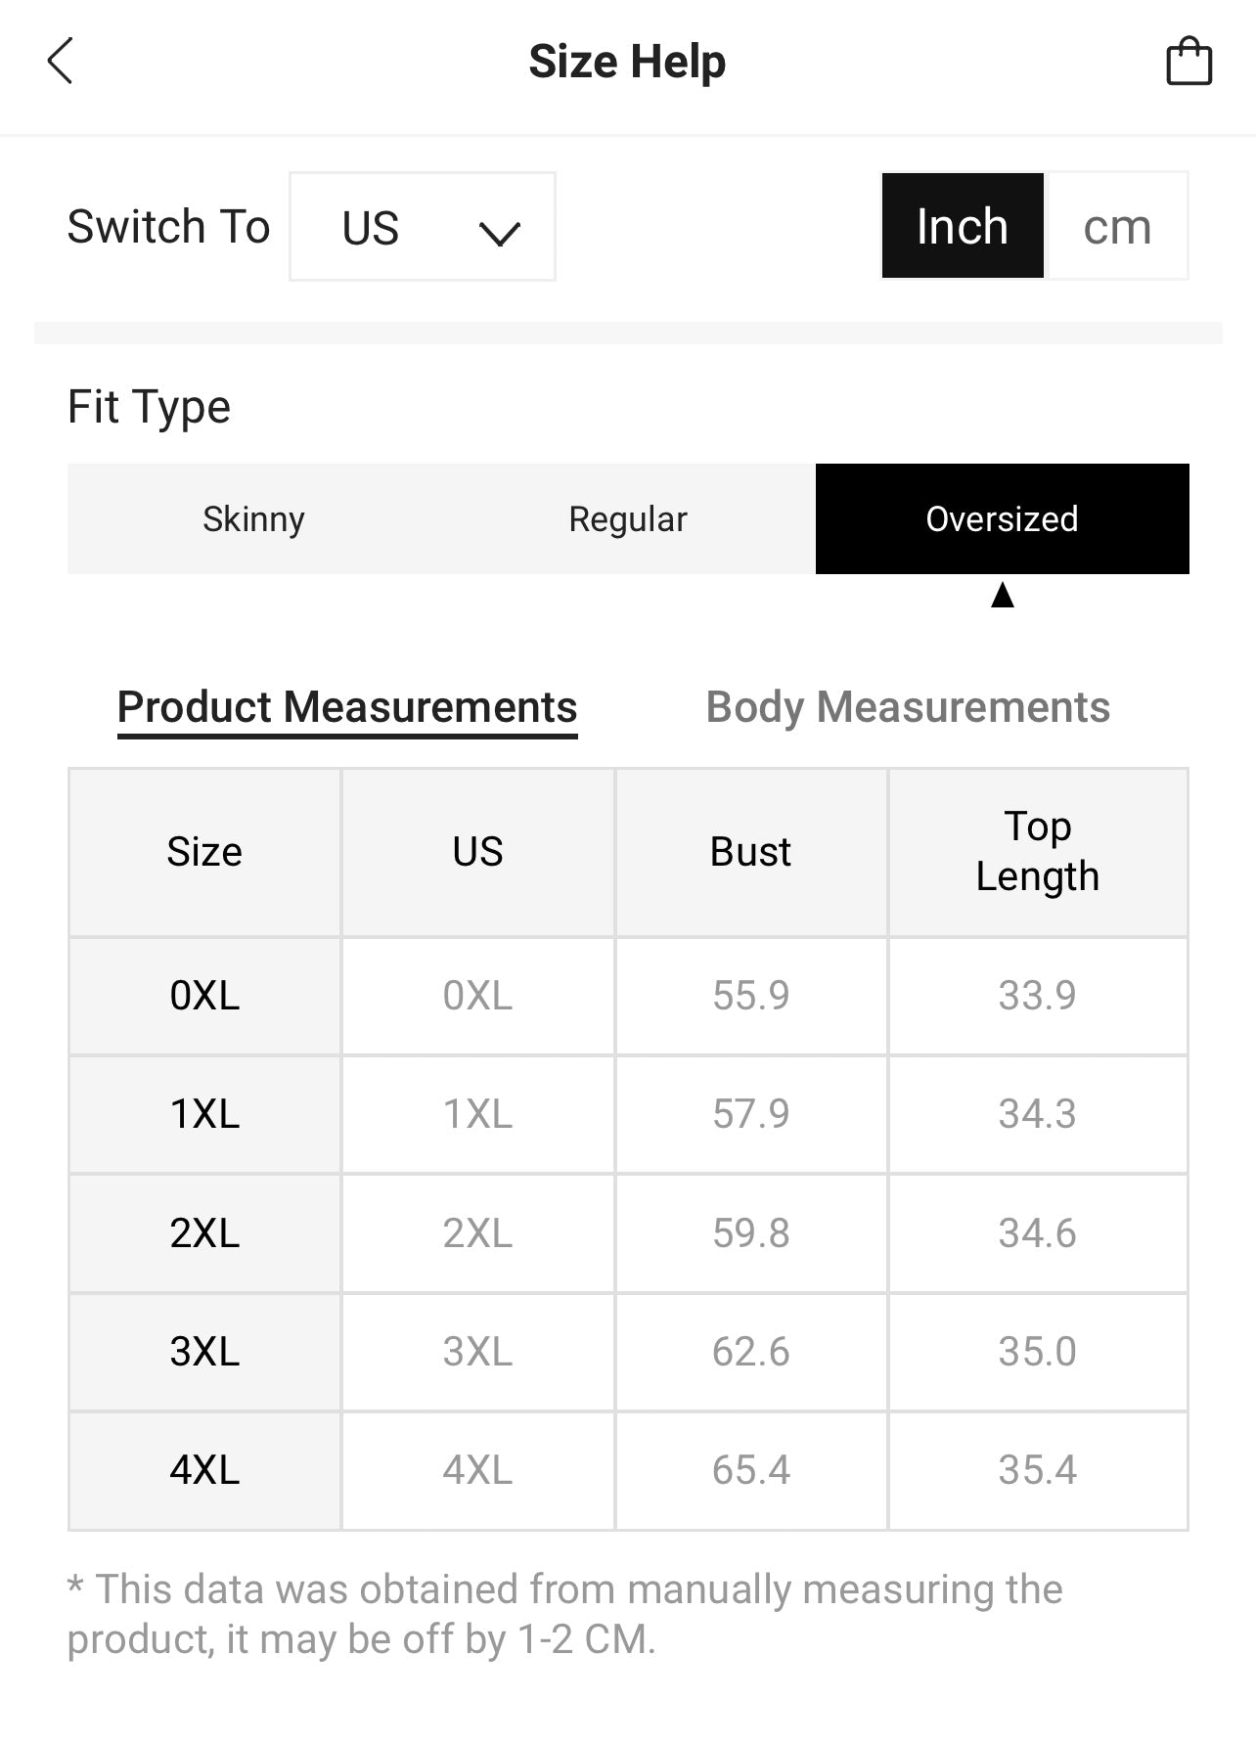Switch units to cm

pos(1117,227)
